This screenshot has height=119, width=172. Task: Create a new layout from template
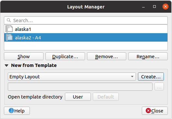[x=151, y=77]
